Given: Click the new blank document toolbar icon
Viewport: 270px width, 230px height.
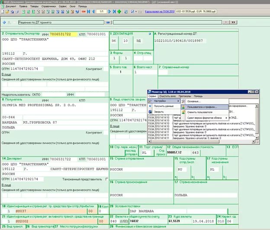Looking at the screenshot, I should click(3, 12).
